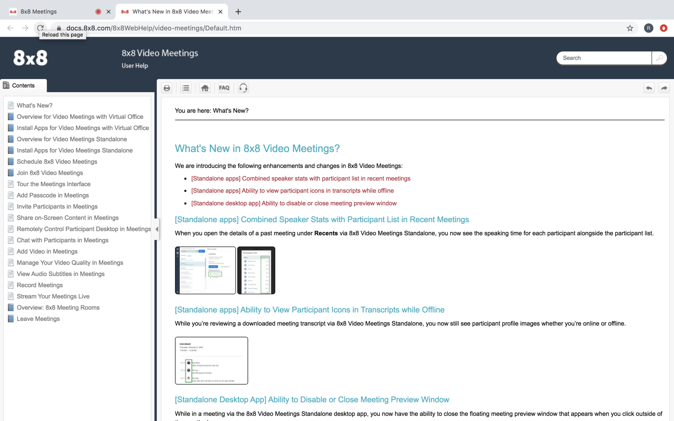Collapse the contents sidebar with arrow handle
Viewport: 674px width, 421px height.
point(157,229)
